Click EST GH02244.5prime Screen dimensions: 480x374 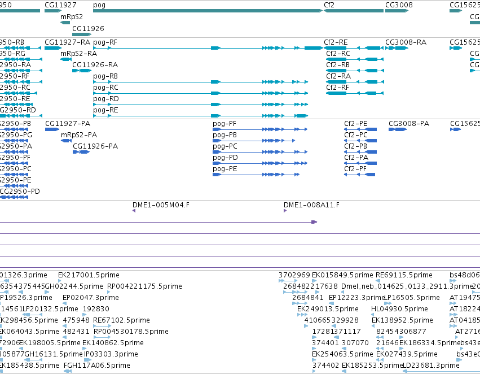tap(74, 286)
